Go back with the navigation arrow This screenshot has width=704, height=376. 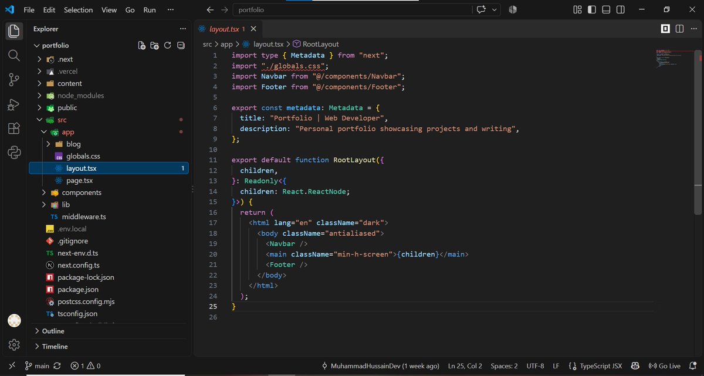[x=210, y=9]
